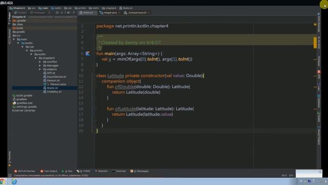Click the ofDouble function name in editor
Image resolution: width=328 pixels, height=185 pixels.
coord(125,87)
